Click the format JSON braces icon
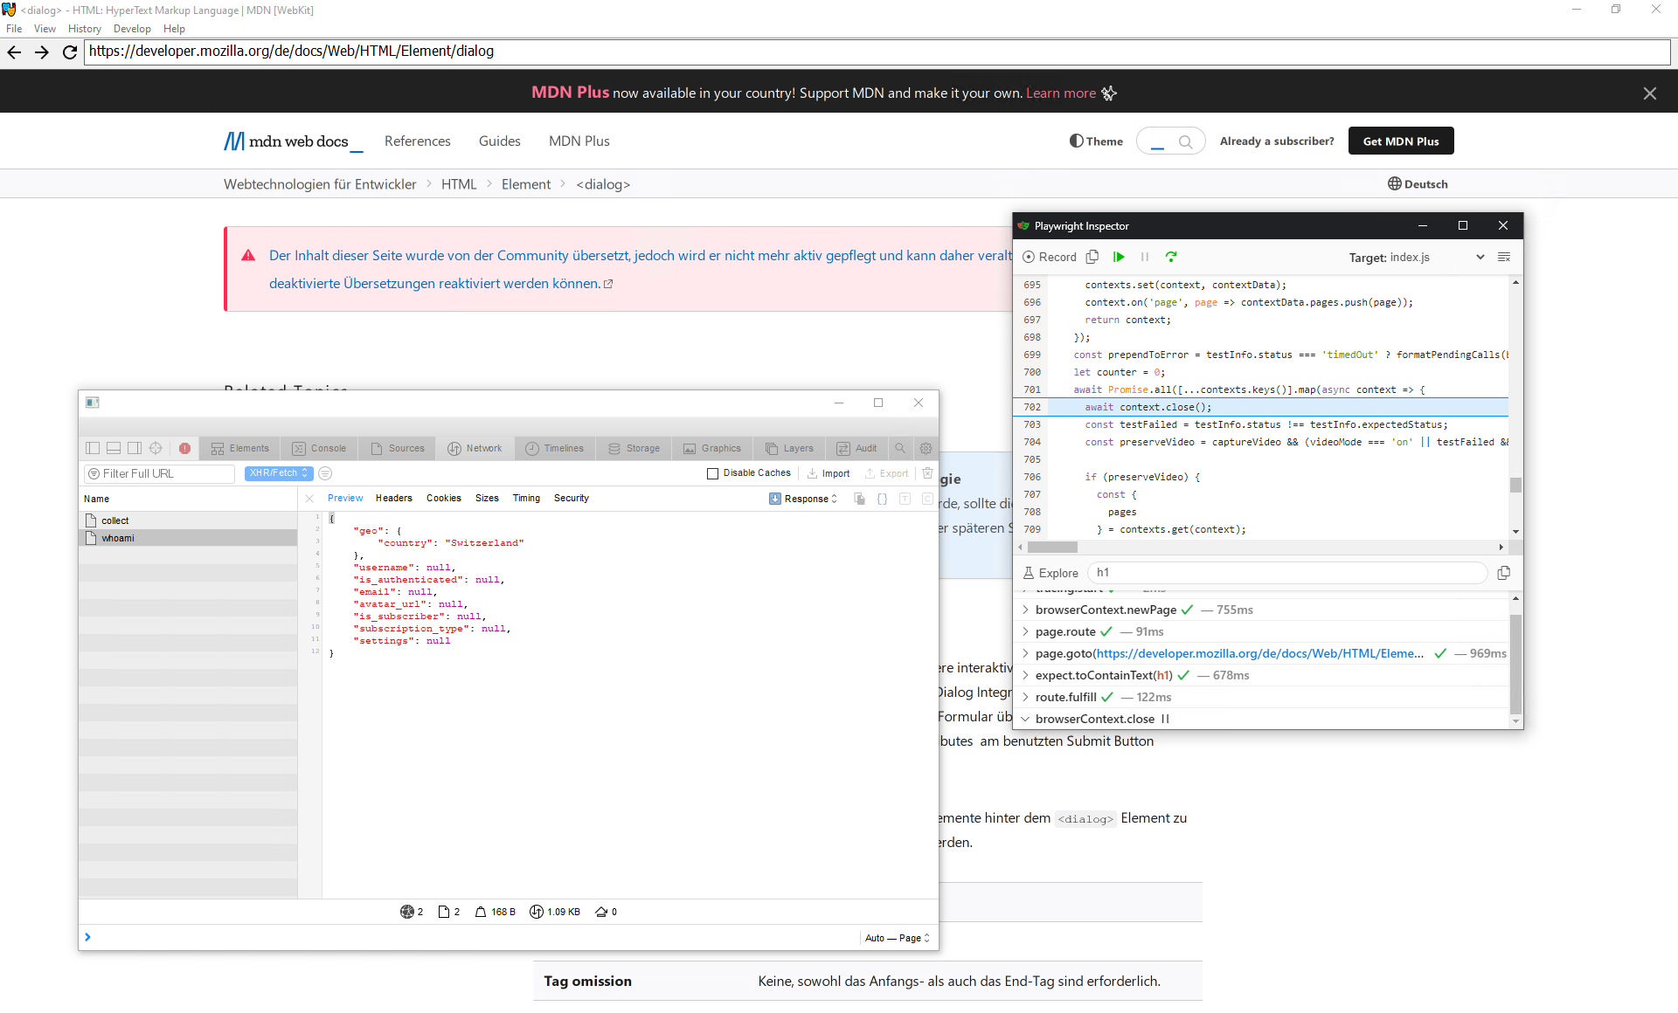This screenshot has width=1678, height=1013. click(883, 499)
